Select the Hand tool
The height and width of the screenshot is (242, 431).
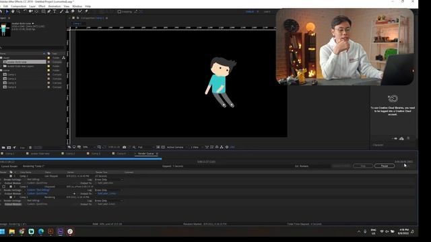pos(13,11)
